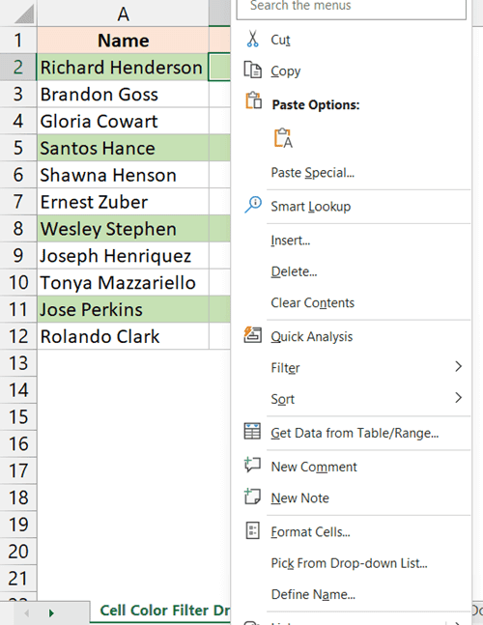Screen dimensions: 483x625
Task: Click the Format Cells icon
Action: (x=253, y=530)
